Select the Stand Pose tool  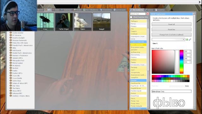(138, 96)
